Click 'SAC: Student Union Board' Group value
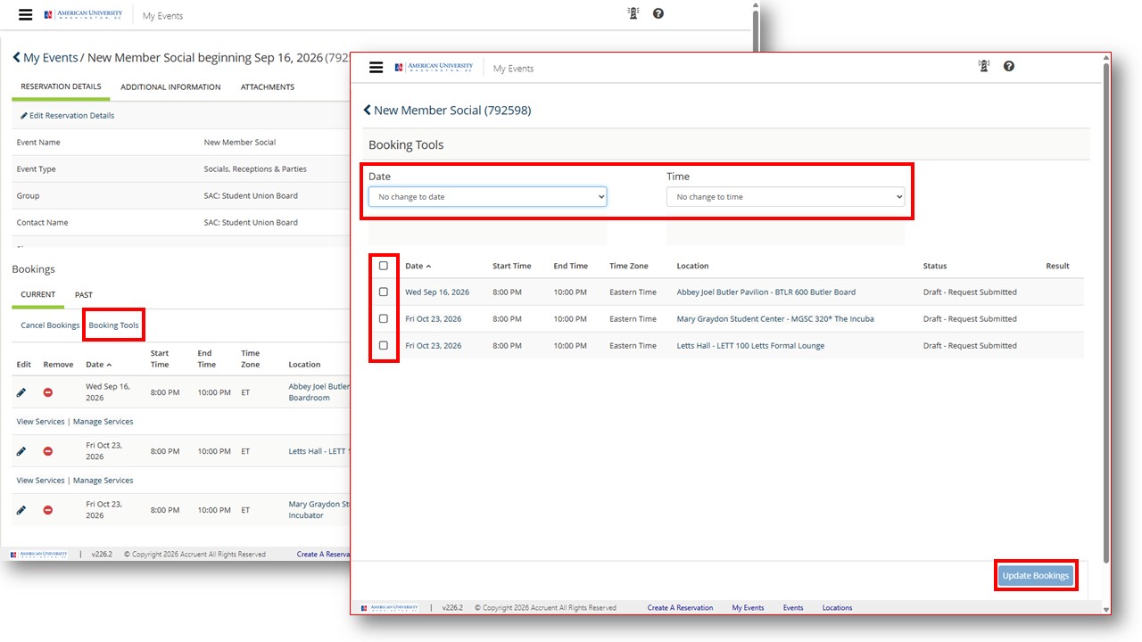This screenshot has width=1142, height=642. [251, 196]
